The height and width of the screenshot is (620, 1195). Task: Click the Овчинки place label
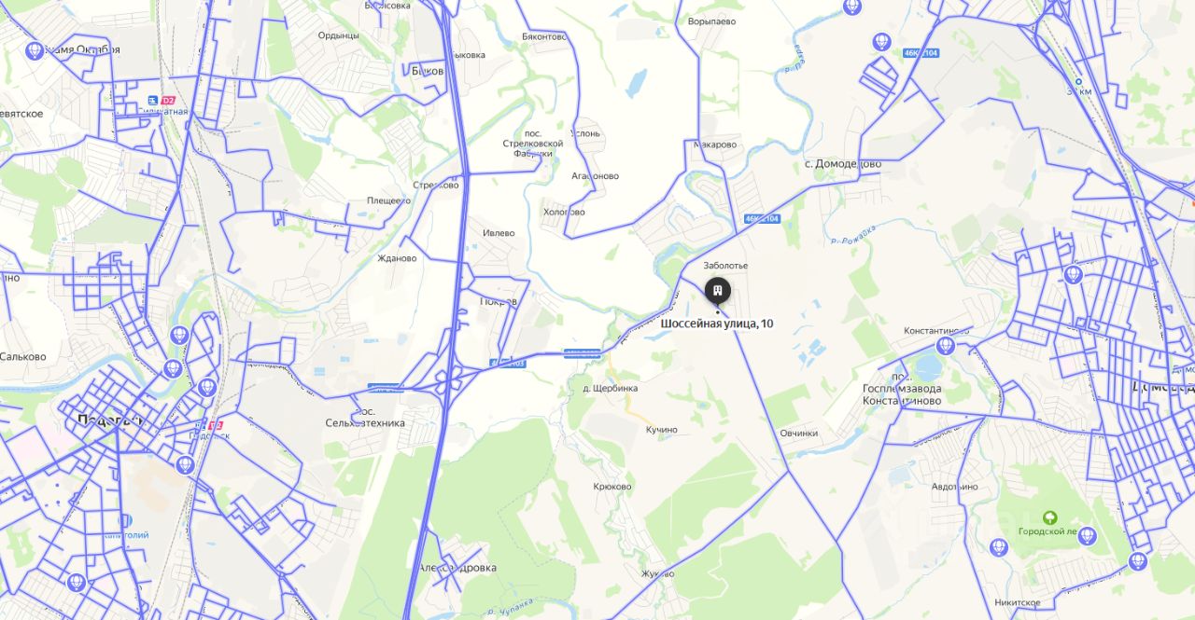point(799,433)
